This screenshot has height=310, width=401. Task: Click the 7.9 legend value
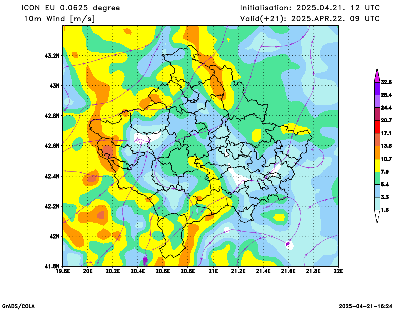385,172
